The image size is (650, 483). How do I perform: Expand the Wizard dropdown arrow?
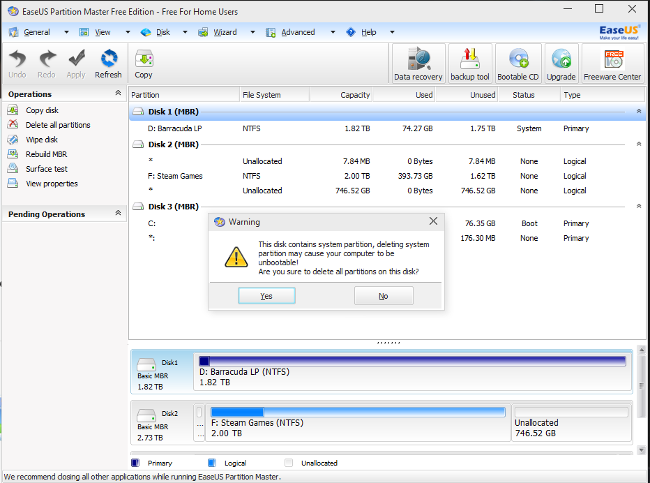point(252,32)
